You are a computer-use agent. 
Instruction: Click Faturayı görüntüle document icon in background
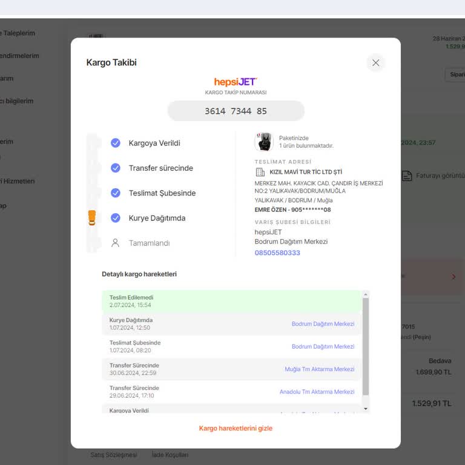click(x=407, y=176)
